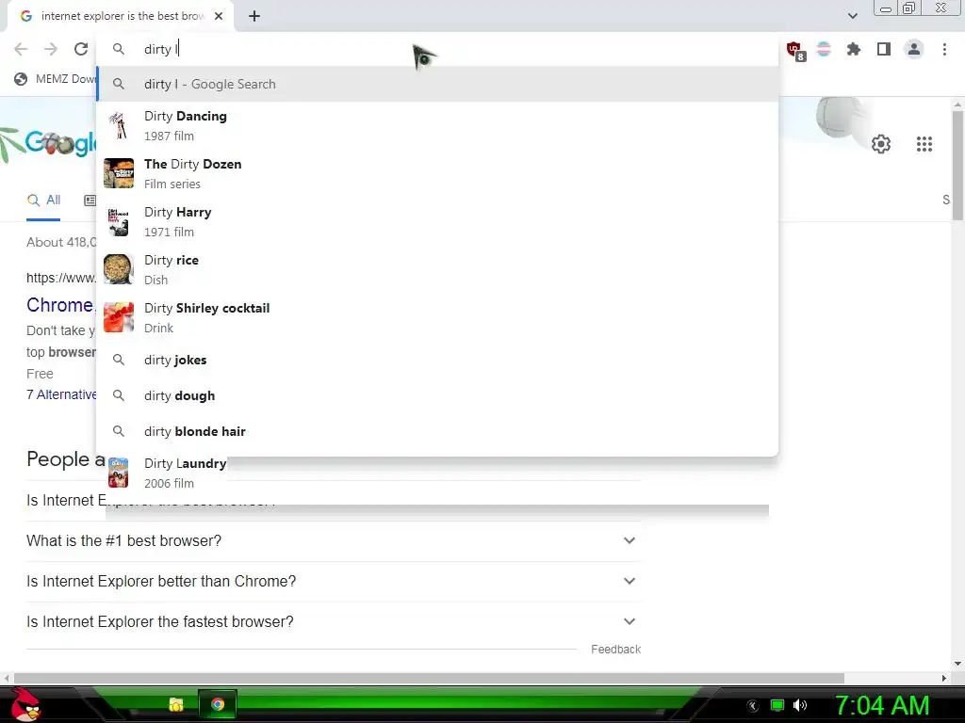The height and width of the screenshot is (723, 965).
Task: Choose the Dirty Shirley cocktail suggestion
Action: [437, 318]
